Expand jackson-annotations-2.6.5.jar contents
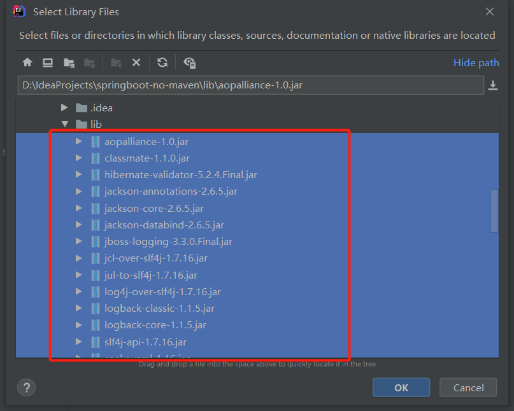514x411 pixels. click(x=79, y=192)
